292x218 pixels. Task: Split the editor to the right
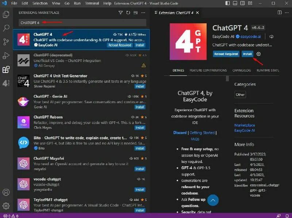pyautogui.click(x=280, y=12)
